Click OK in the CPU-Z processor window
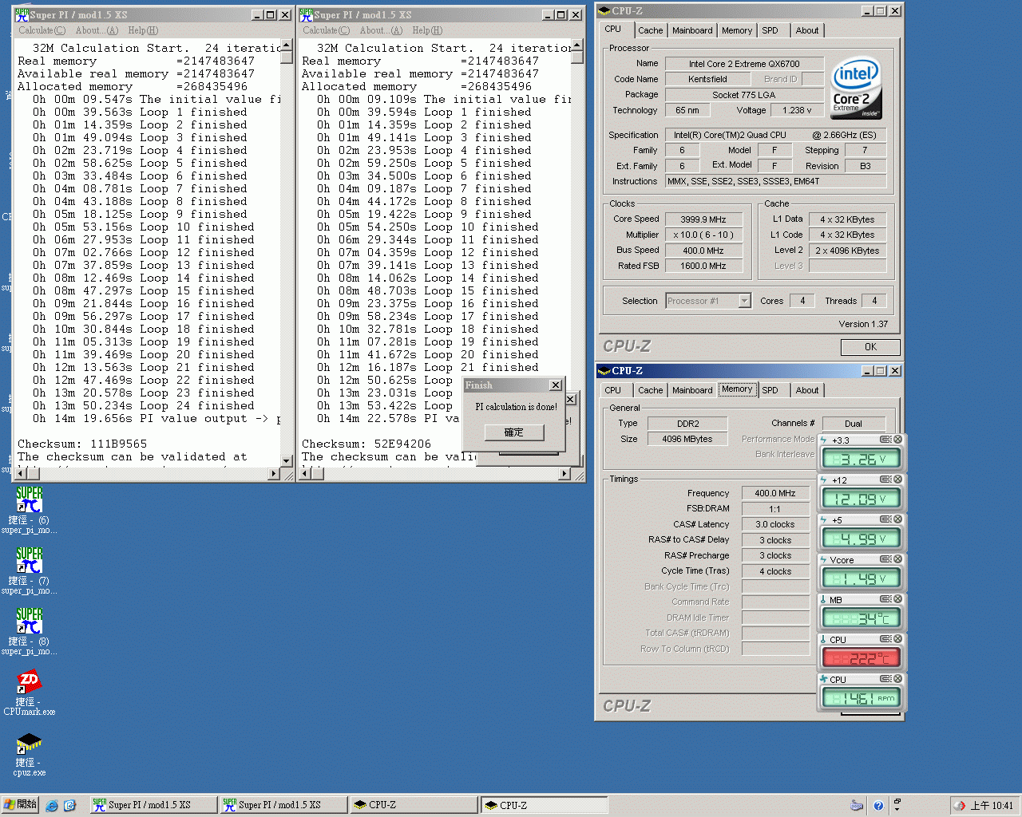The height and width of the screenshot is (817, 1022). tap(870, 347)
